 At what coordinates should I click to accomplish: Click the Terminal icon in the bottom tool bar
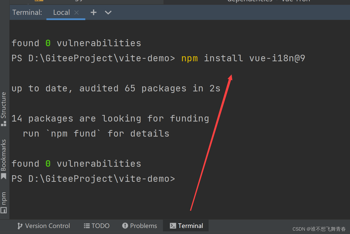[x=173, y=225]
